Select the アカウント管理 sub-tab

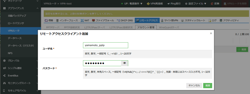click(146, 27)
